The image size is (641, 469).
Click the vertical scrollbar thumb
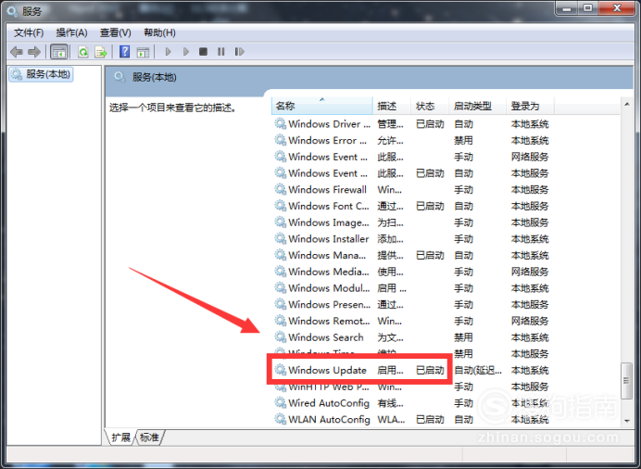click(626, 381)
